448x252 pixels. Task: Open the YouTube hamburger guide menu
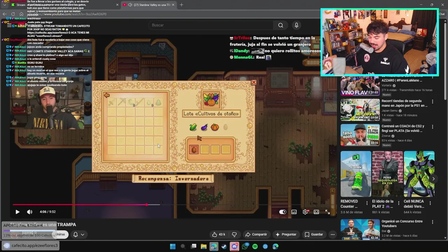point(9,25)
